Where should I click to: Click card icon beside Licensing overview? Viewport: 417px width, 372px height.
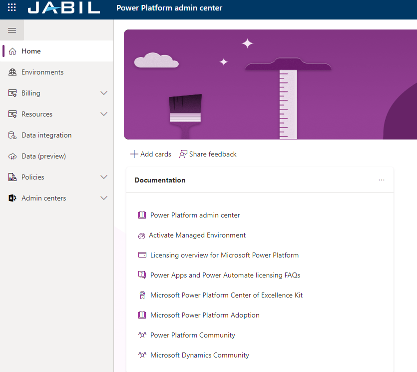coord(142,255)
